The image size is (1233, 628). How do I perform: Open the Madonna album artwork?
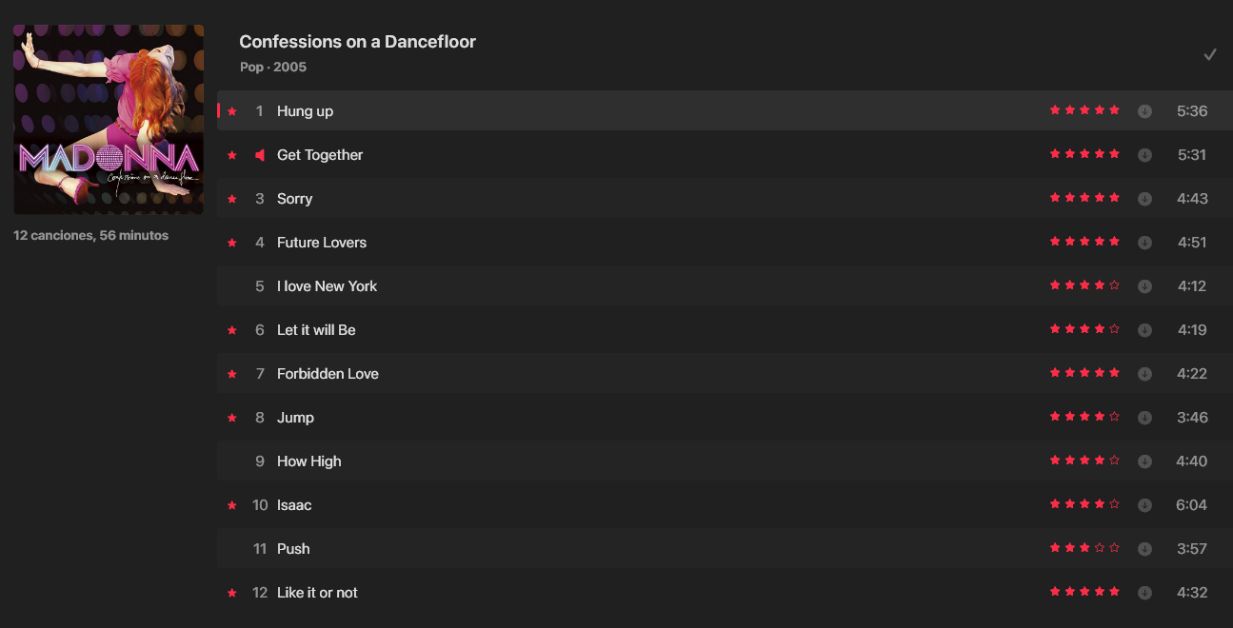[x=109, y=120]
